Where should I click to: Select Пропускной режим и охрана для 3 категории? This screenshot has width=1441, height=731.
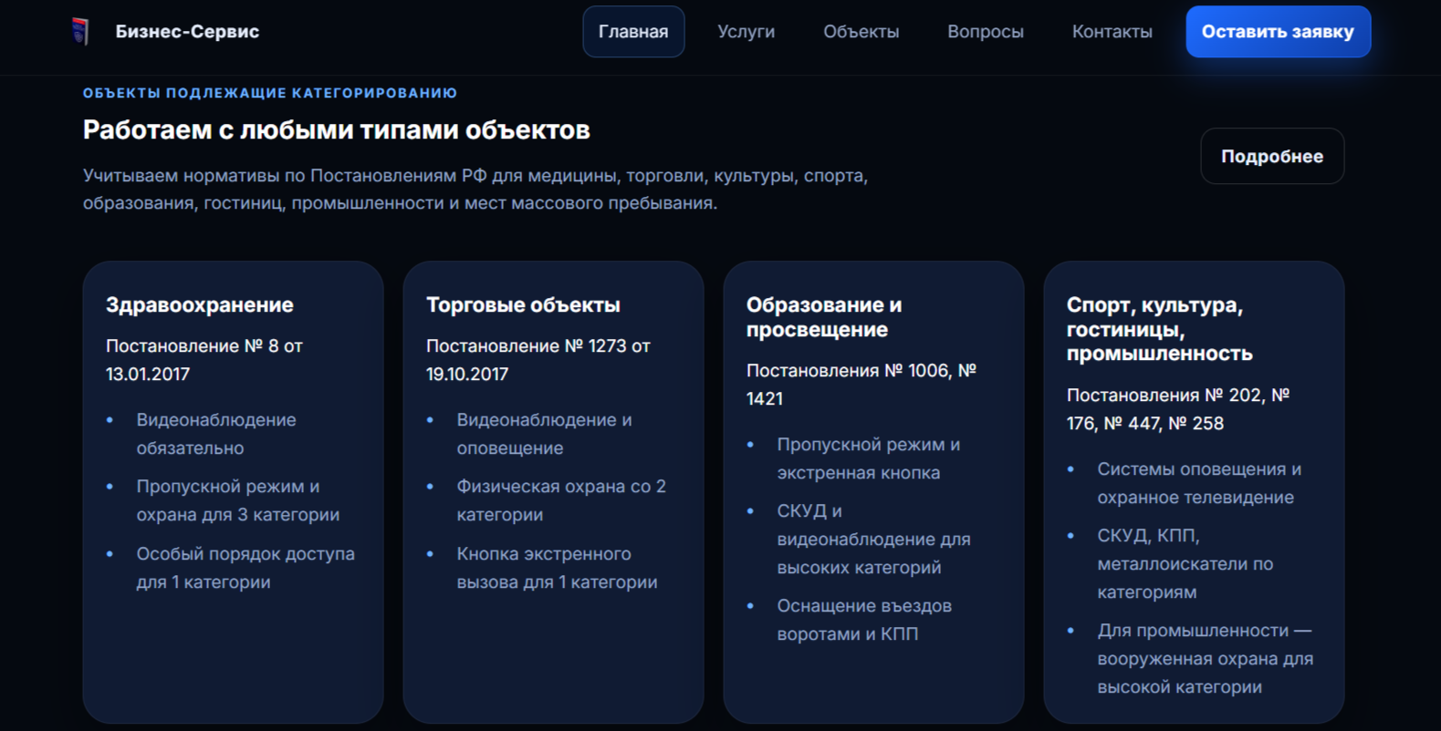click(x=238, y=500)
